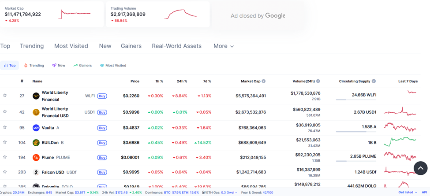Viewport: 430px width, 196px height.
Task: Click the Plume coin logo icon
Action: click(36, 157)
